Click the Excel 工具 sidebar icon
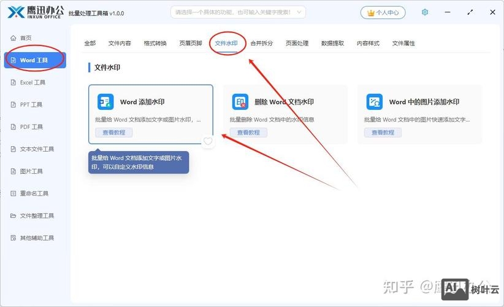Screen dimensions: 504x307 pyautogui.click(x=13, y=82)
